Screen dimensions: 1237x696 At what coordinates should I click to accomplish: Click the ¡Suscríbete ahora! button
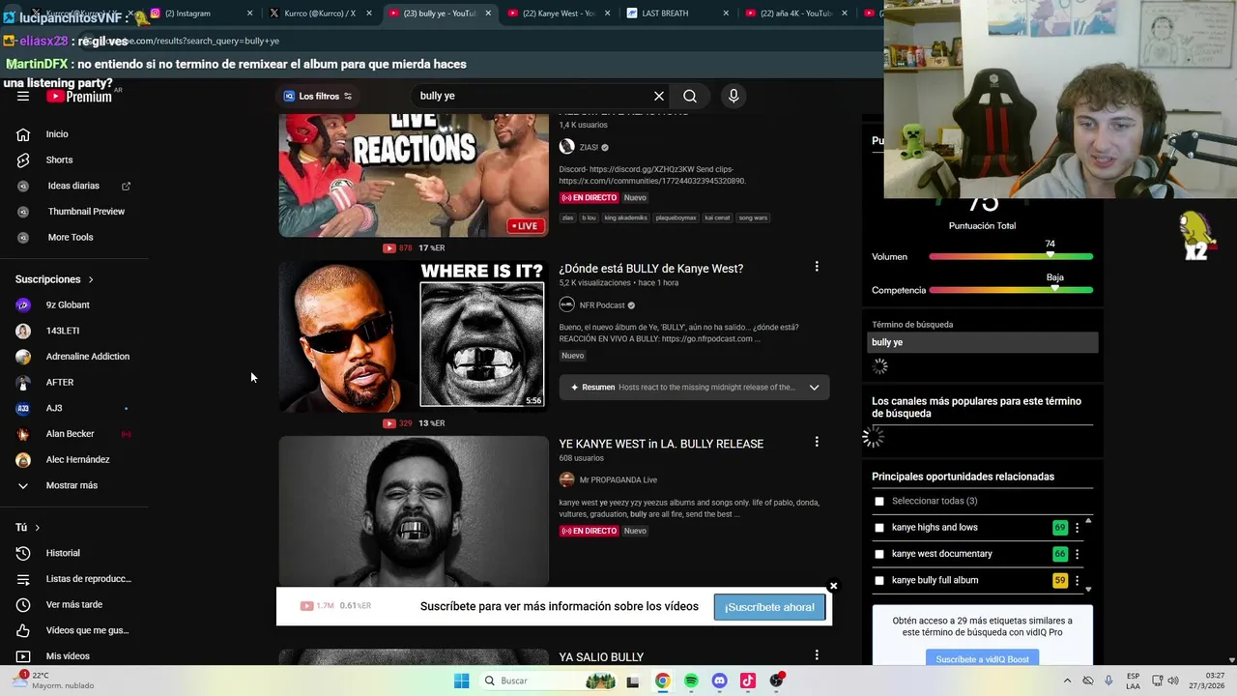[x=769, y=607]
